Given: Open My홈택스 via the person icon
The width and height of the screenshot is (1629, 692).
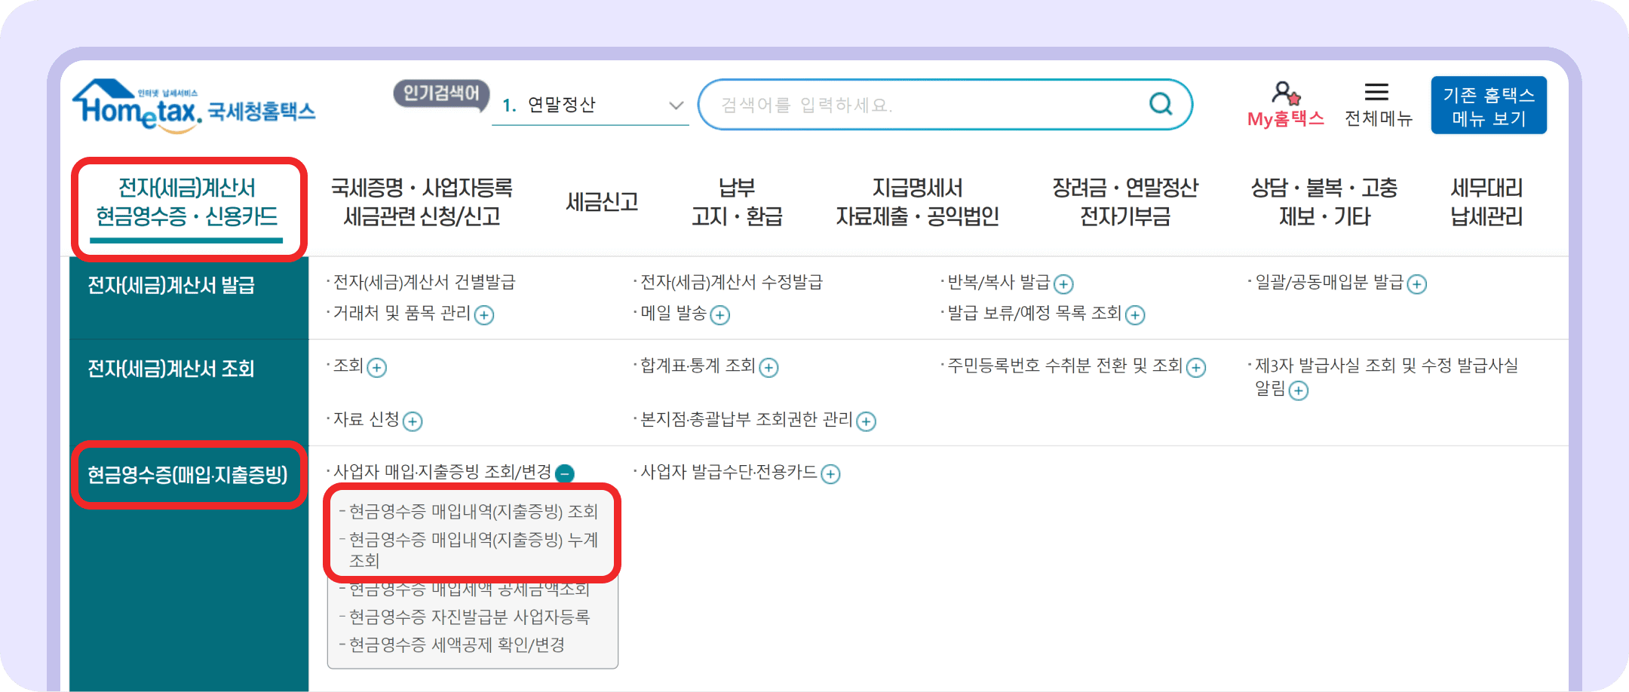Looking at the screenshot, I should pyautogui.click(x=1284, y=93).
